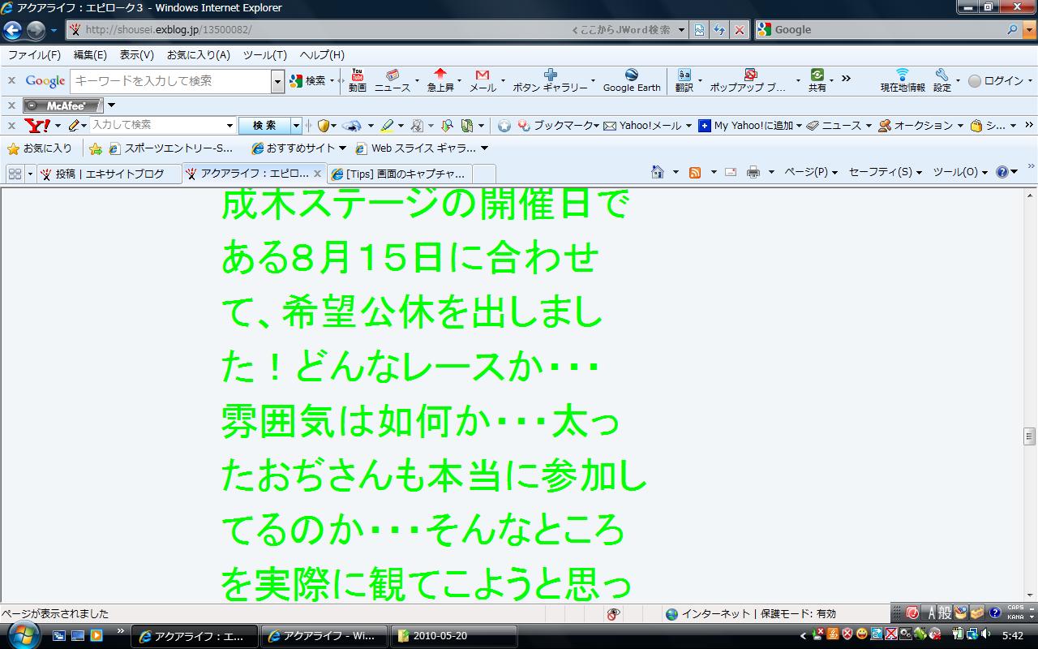The height and width of the screenshot is (649, 1038).
Task: Open the お気に入り(A) menu
Action: (198, 55)
